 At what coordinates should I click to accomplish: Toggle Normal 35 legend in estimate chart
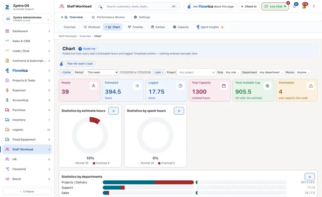pos(80,163)
